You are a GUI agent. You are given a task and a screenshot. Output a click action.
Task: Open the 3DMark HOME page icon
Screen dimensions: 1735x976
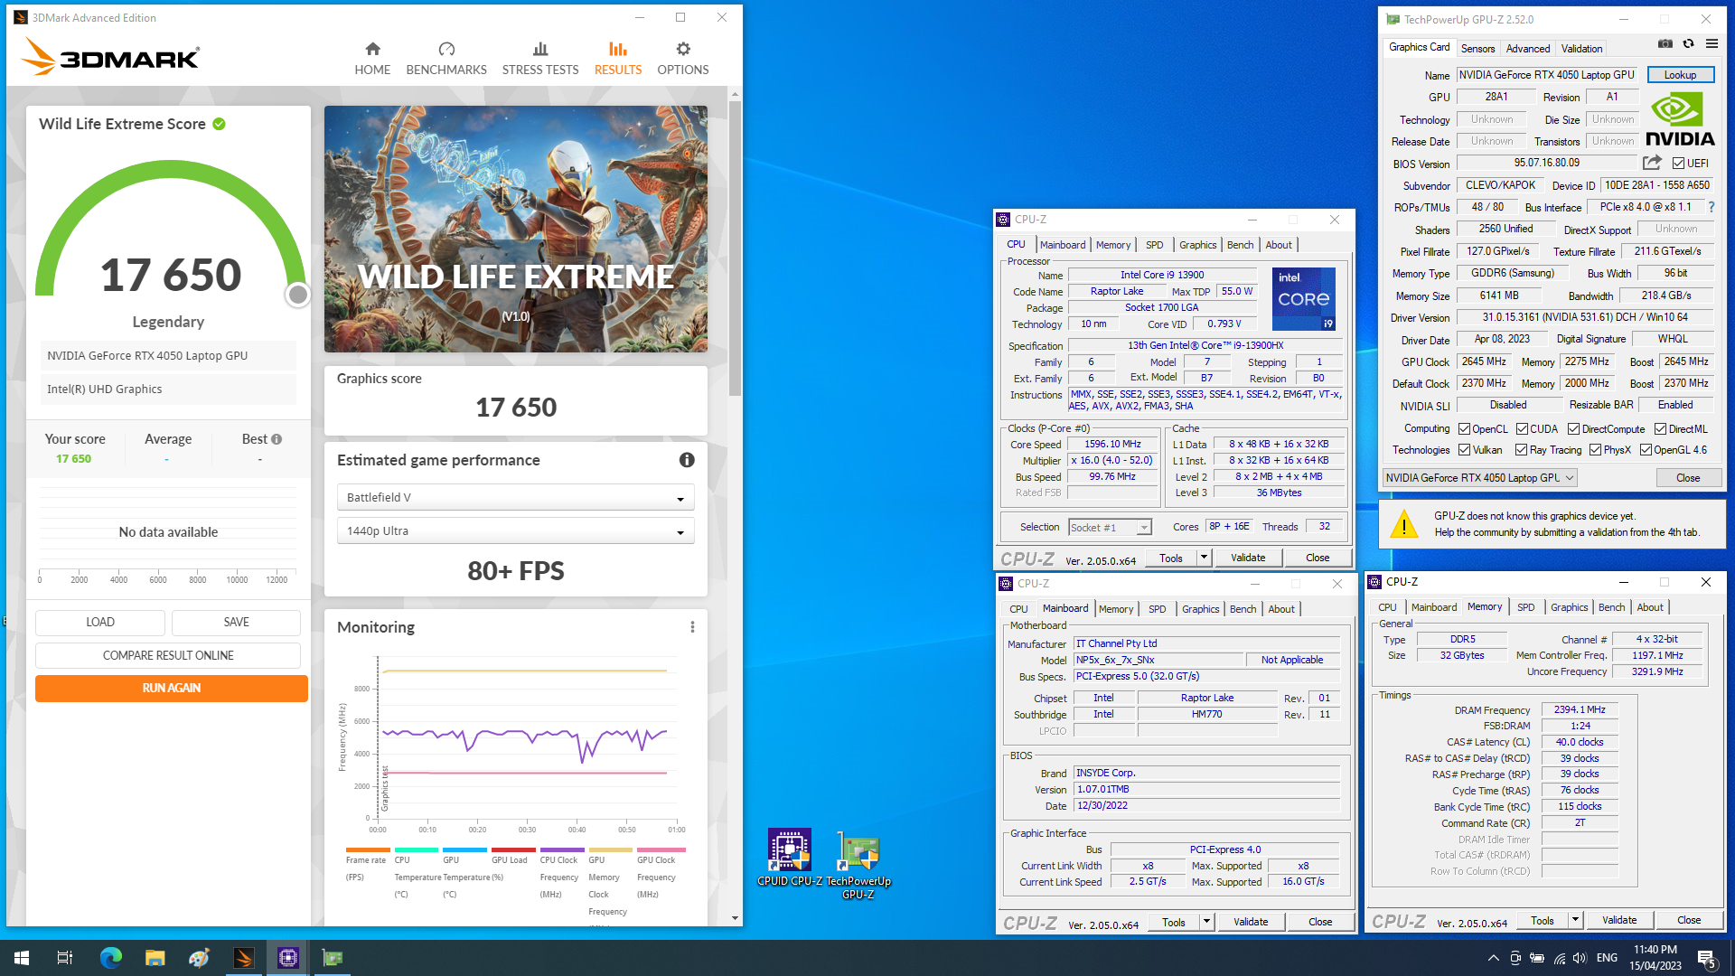(372, 49)
